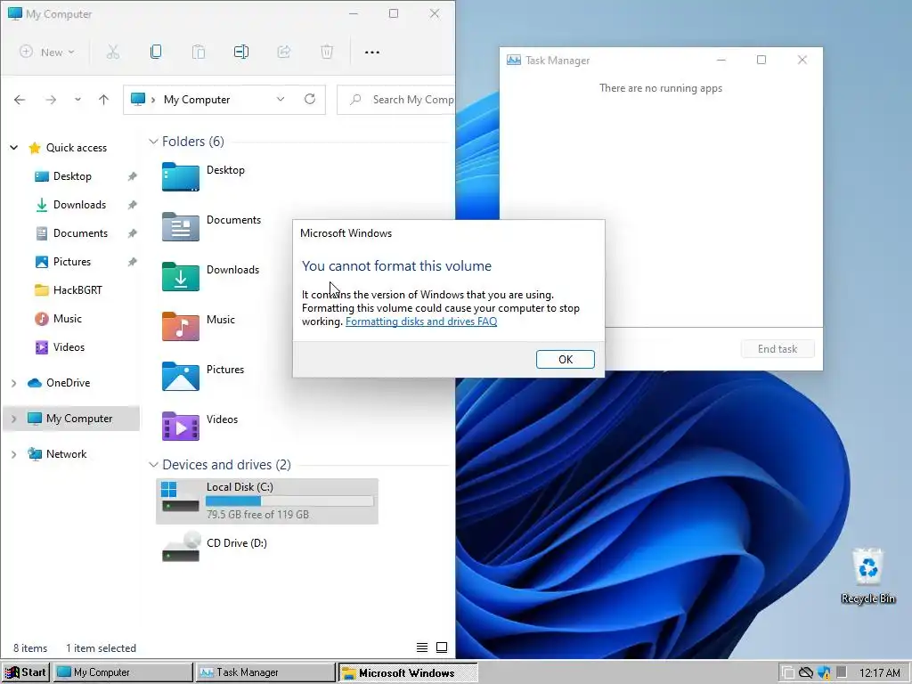Open the Pictures folder icon in Folders
912x684 pixels.
pos(180,377)
